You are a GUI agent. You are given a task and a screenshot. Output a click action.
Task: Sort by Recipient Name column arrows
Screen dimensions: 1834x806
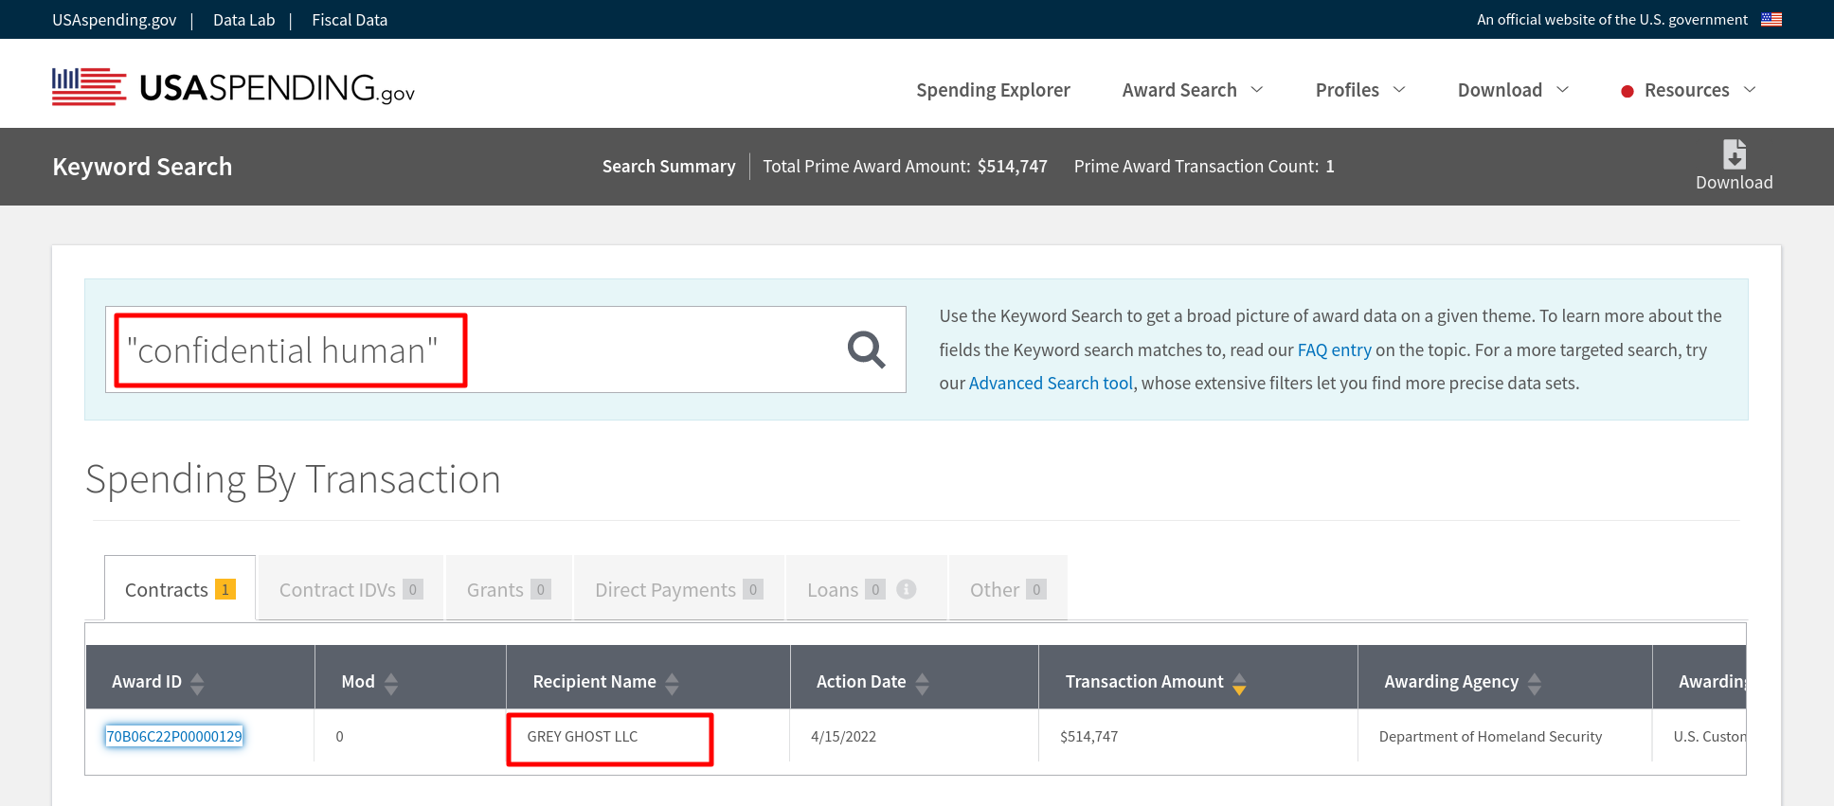672,683
